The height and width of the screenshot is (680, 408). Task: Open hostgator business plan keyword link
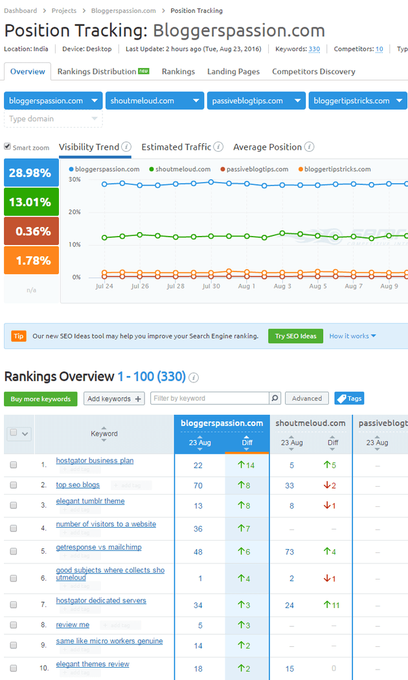(95, 460)
